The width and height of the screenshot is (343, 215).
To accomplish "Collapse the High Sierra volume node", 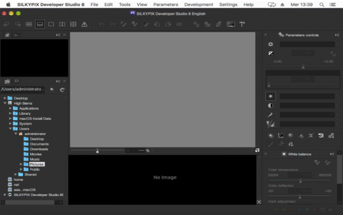I will coord(4,103).
